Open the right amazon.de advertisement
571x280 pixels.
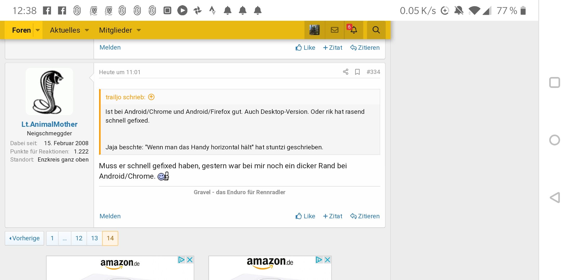pos(270,268)
